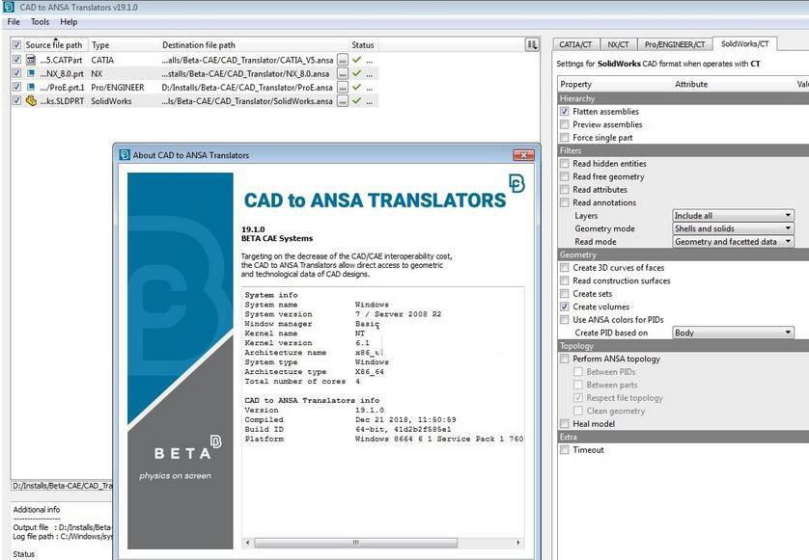Uncheck the NX_8.0.prt row checkbox
Viewport: 809px width, 560px height.
(16, 73)
